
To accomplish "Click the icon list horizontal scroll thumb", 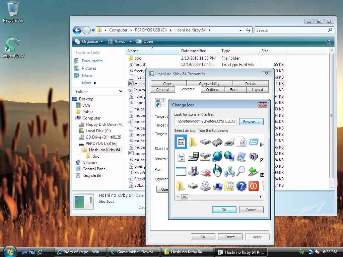I will point(185,197).
